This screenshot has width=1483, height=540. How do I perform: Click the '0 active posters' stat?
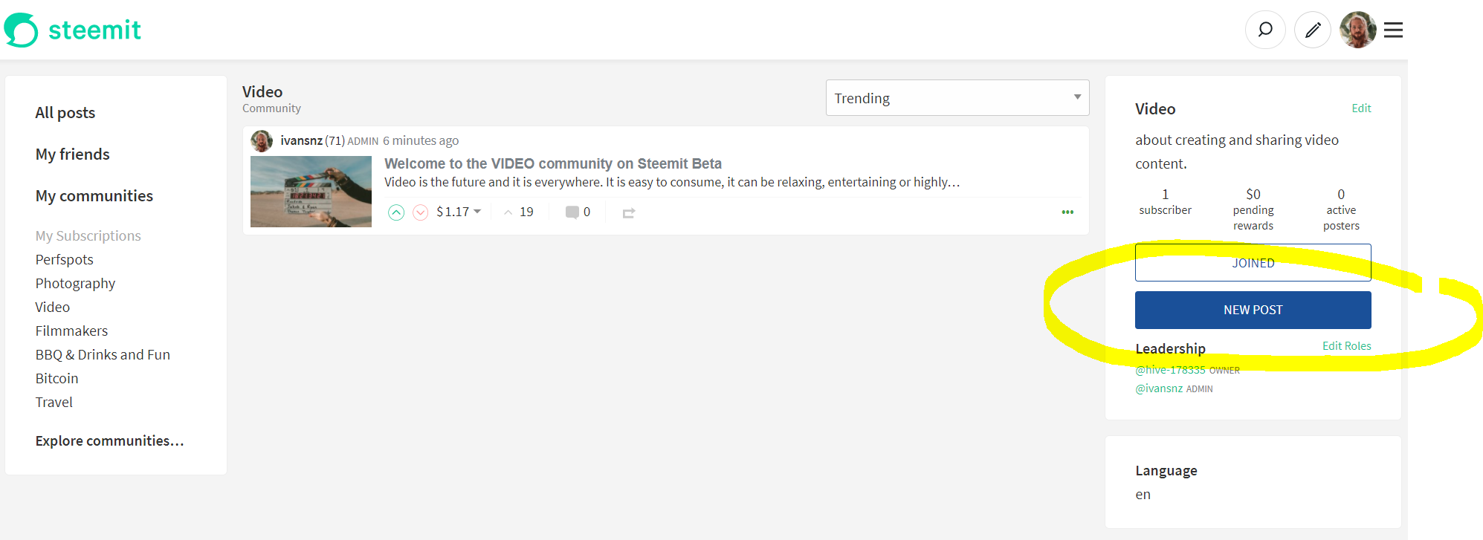1341,209
